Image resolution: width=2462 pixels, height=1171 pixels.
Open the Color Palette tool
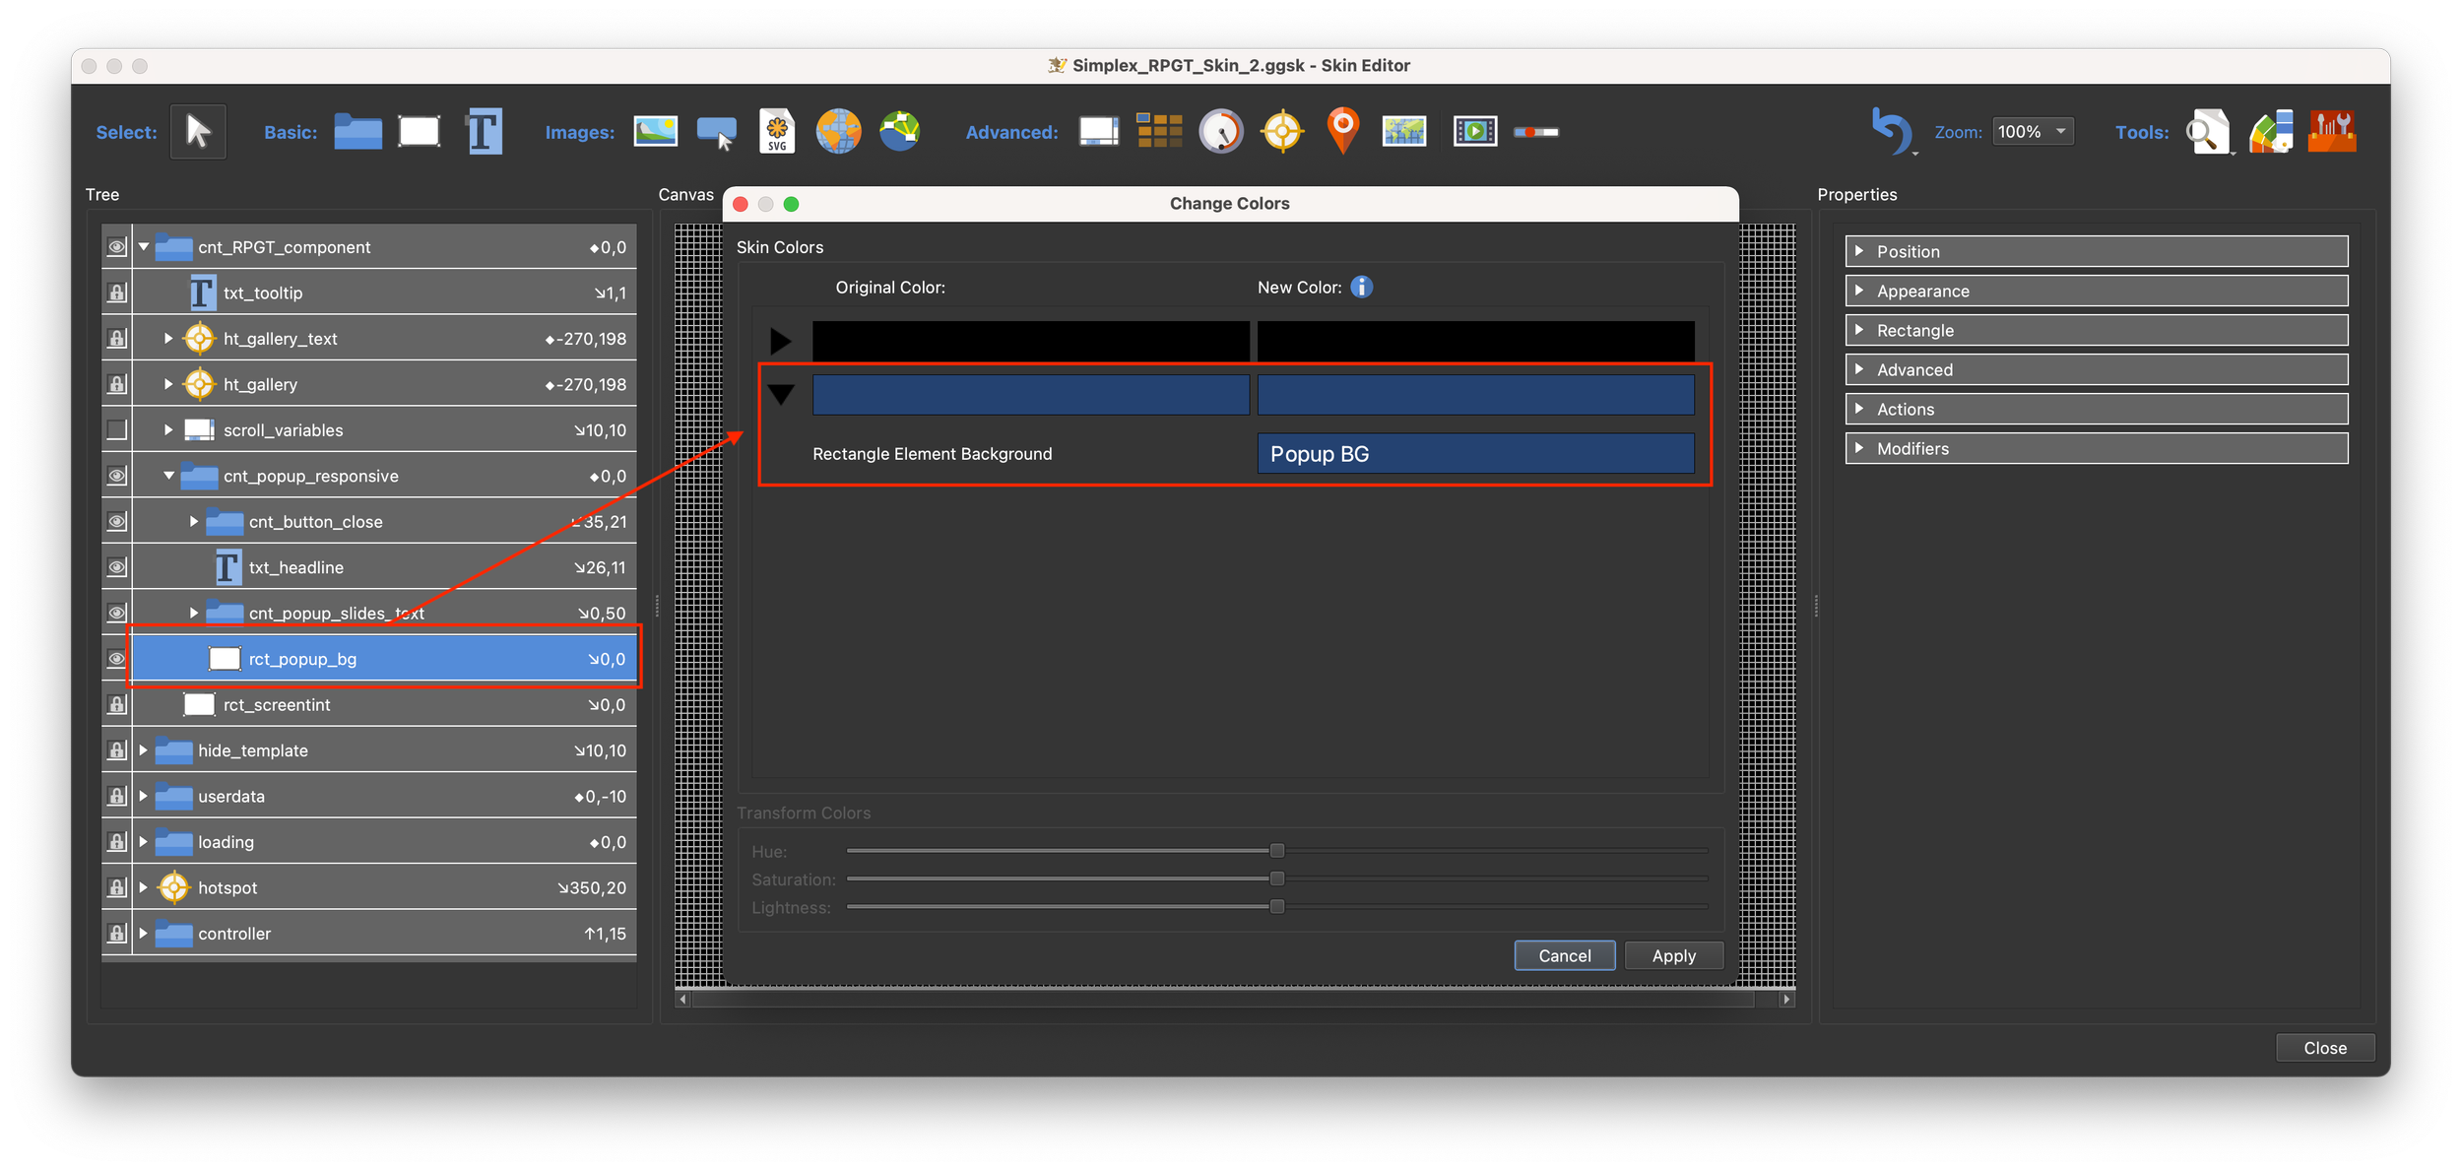pos(2271,131)
